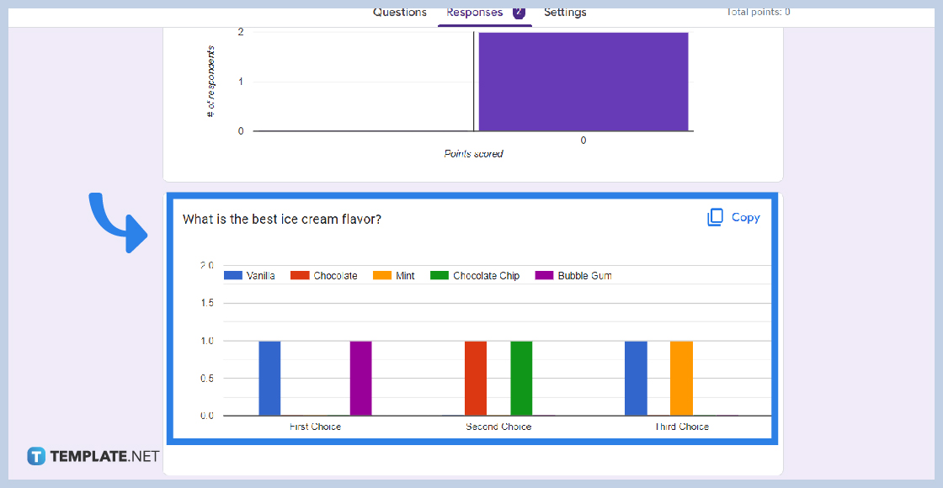Select the red Chocolate legend marker
This screenshot has height=488, width=943.
click(x=300, y=276)
